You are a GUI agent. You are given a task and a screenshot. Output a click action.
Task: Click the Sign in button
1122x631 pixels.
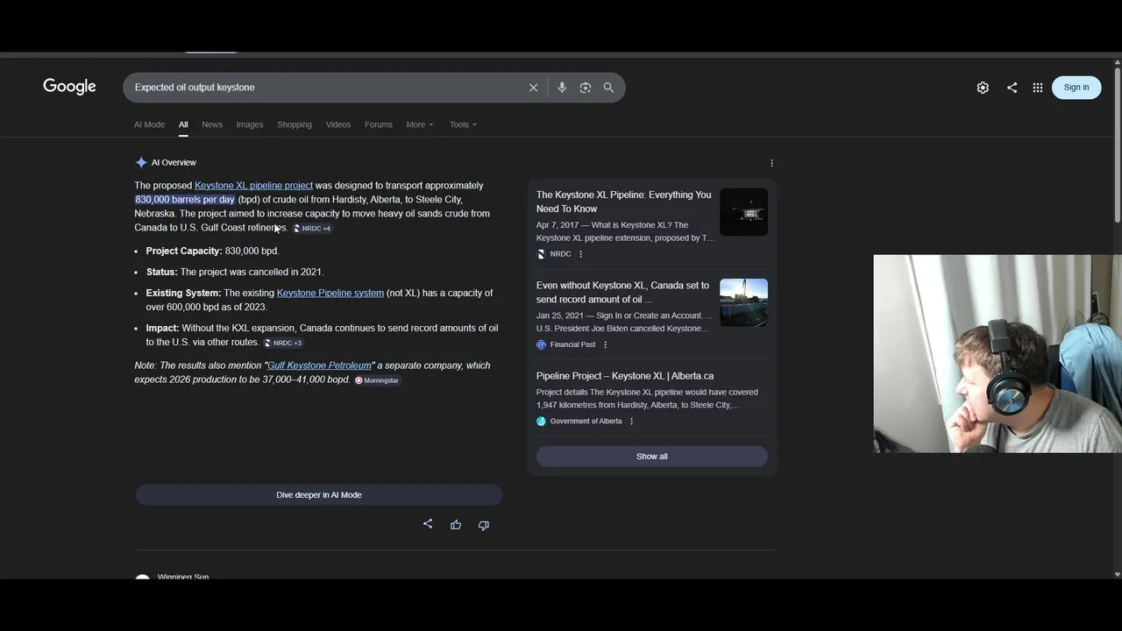point(1076,87)
